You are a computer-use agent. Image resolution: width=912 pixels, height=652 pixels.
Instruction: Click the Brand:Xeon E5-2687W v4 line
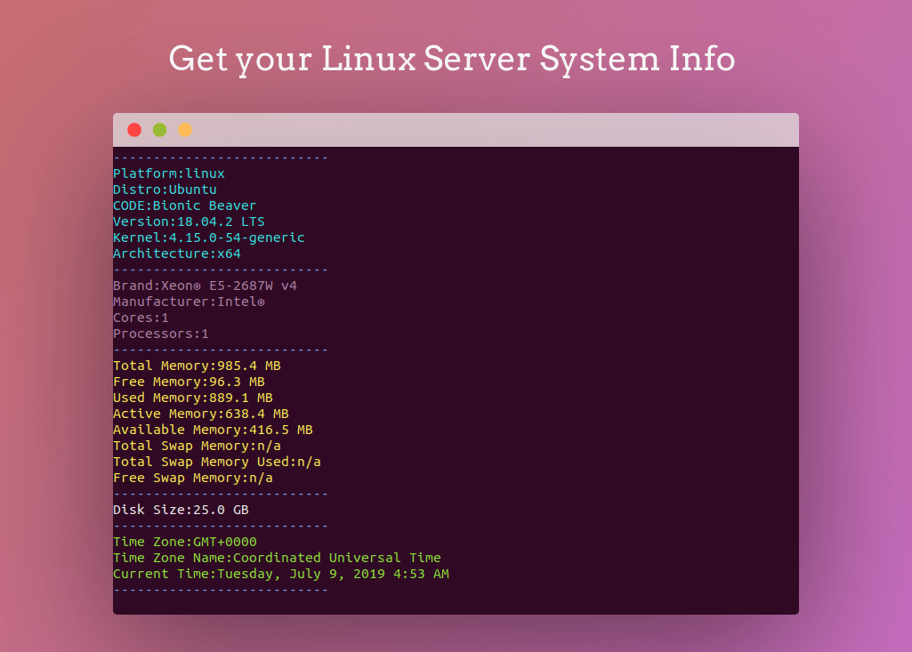click(206, 286)
